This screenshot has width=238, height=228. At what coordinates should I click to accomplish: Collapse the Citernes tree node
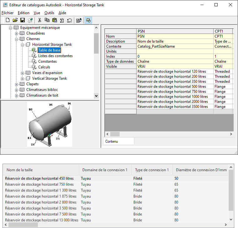(17, 39)
